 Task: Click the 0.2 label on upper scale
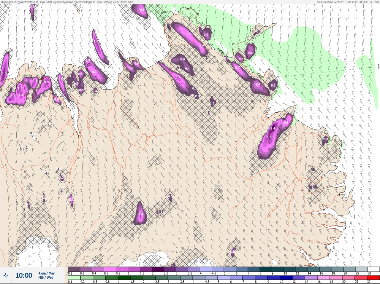[x=70, y=273]
